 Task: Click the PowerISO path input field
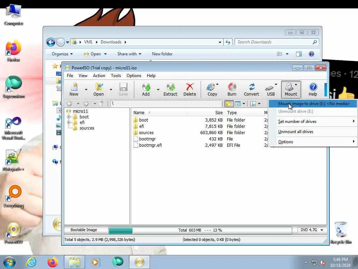[x=166, y=104]
